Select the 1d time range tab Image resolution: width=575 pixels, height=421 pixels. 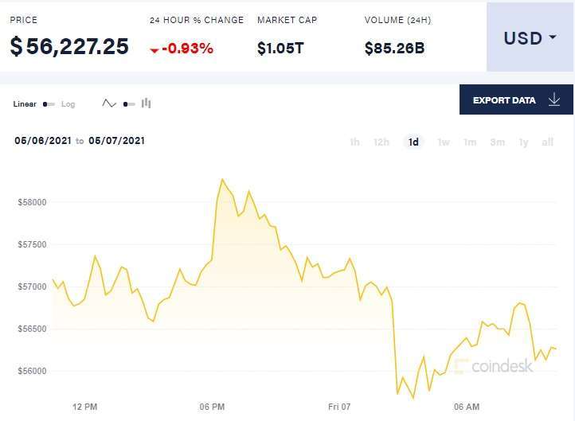click(x=413, y=142)
